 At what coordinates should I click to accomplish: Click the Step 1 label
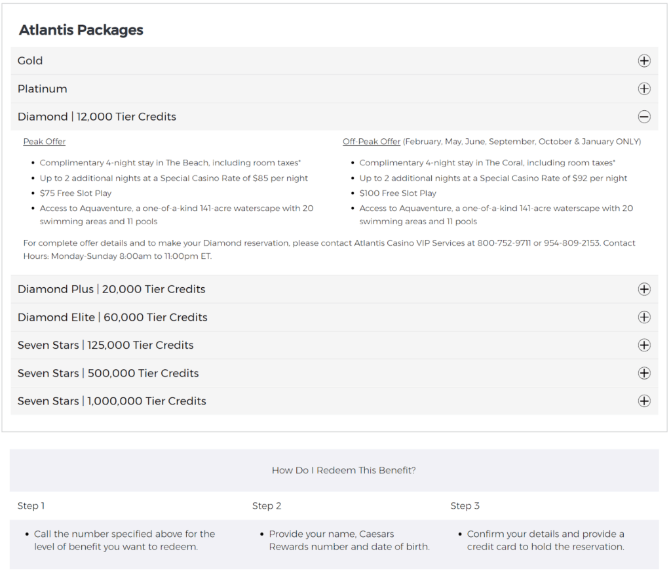tap(31, 506)
